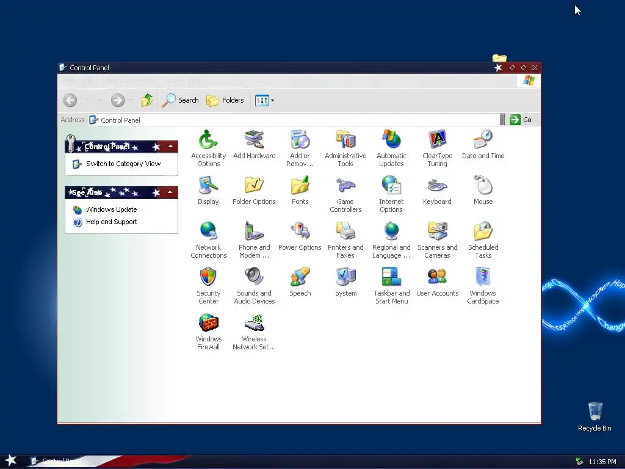Select the Keyboard icon
Screen dimensions: 625x469
pos(437,191)
